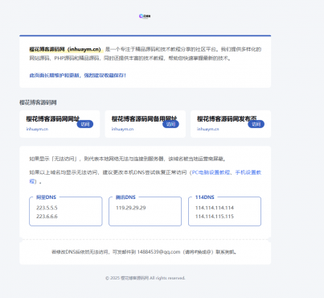324x298 pixels.
Task: Click the 阿里DNS label
Action: [46, 197]
